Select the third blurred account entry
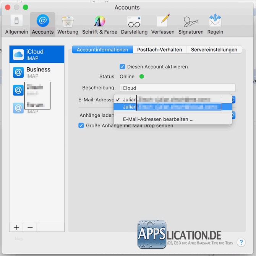Screen dimensions: 256x256 (37, 90)
